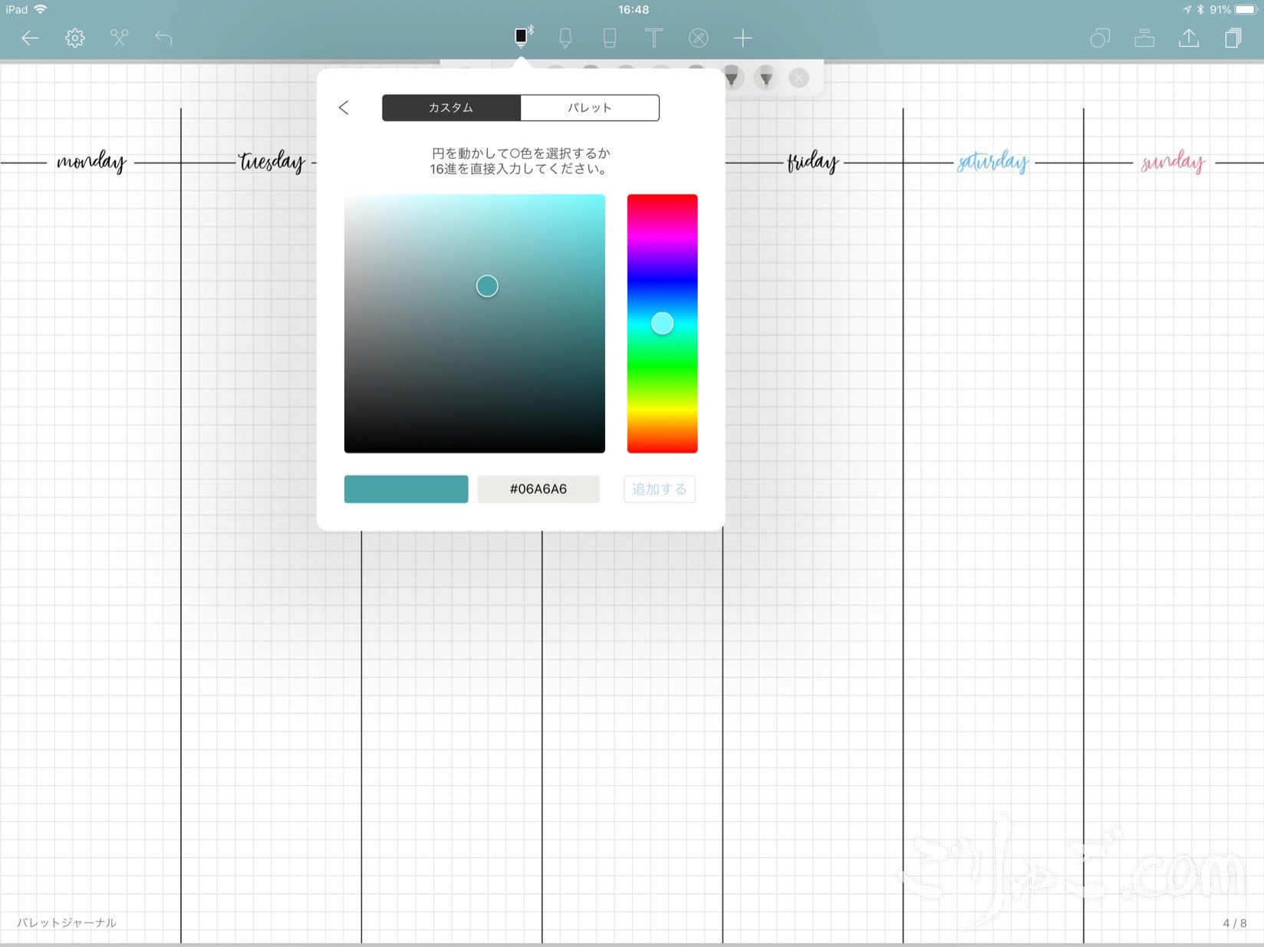1264x947 pixels.
Task: Select the highlighter tool
Action: pos(565,38)
